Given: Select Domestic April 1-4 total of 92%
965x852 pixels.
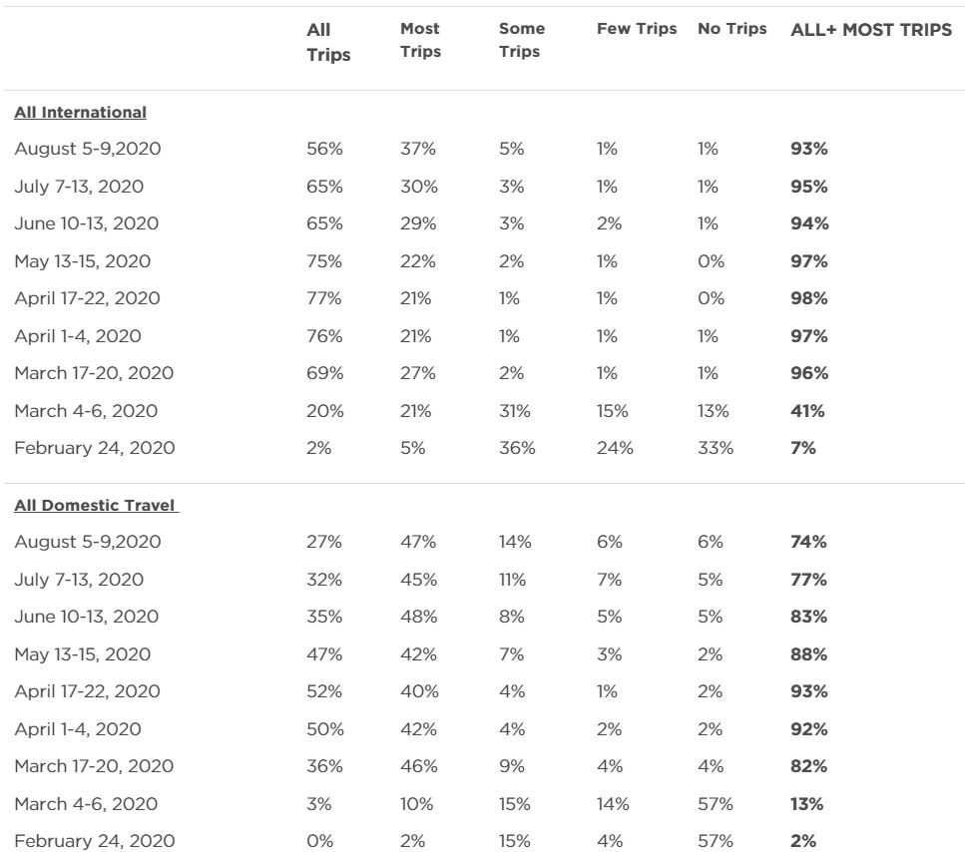Looking at the screenshot, I should tap(809, 728).
